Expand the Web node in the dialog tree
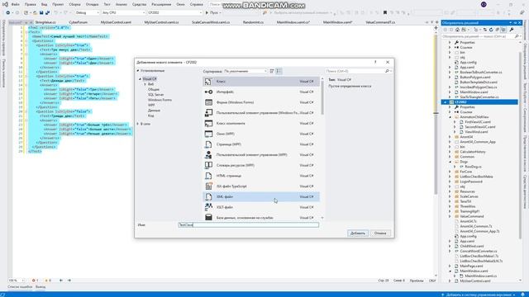Screen dimensions: 529x297 [145, 84]
